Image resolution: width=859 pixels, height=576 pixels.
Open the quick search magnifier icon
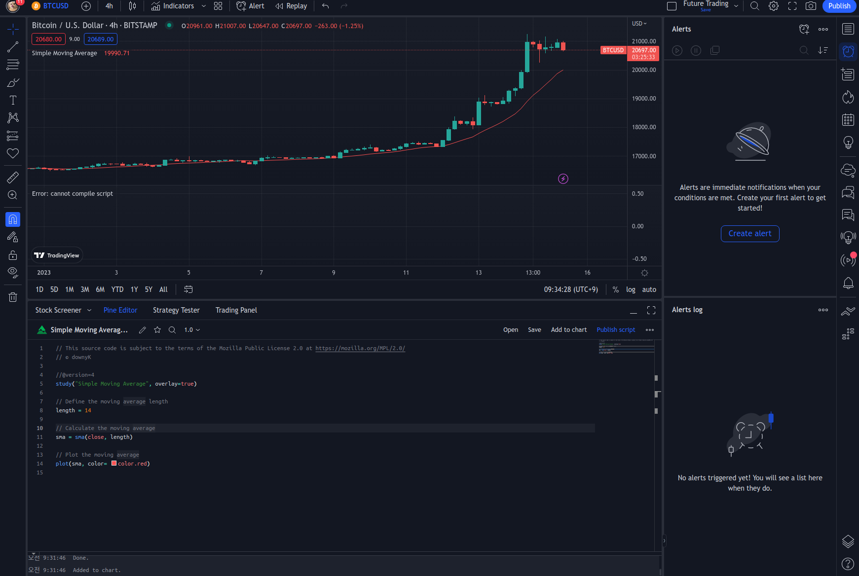(754, 6)
